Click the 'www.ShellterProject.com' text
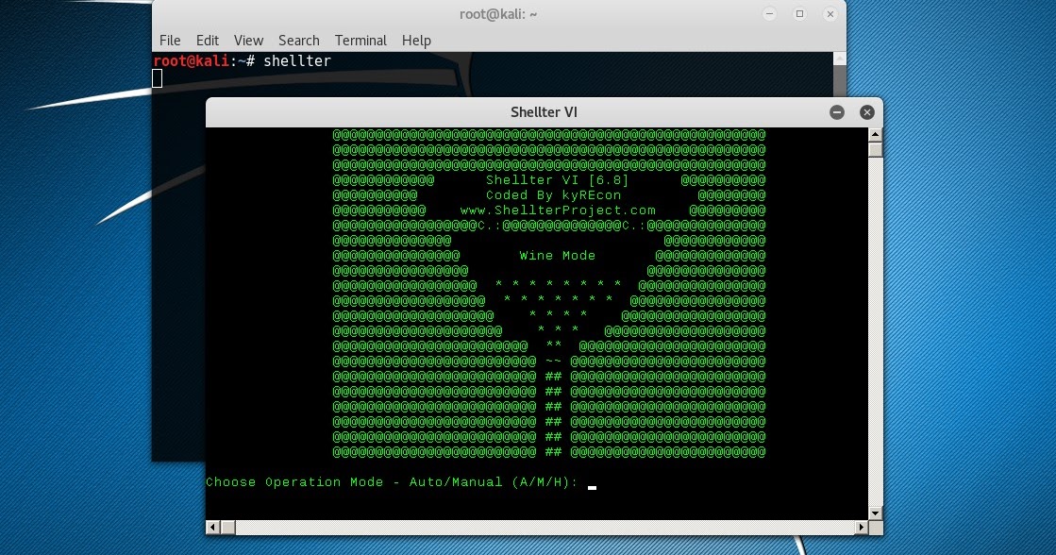The height and width of the screenshot is (555, 1056). pos(558,210)
